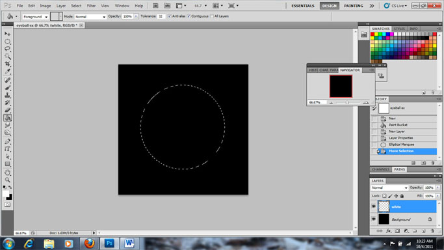The image size is (444, 250).
Task: Switch to the Styles tab
Action: point(399,29)
